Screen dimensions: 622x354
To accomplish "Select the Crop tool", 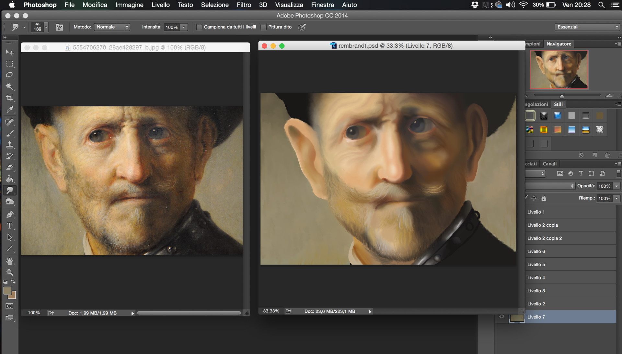I will click(x=10, y=98).
